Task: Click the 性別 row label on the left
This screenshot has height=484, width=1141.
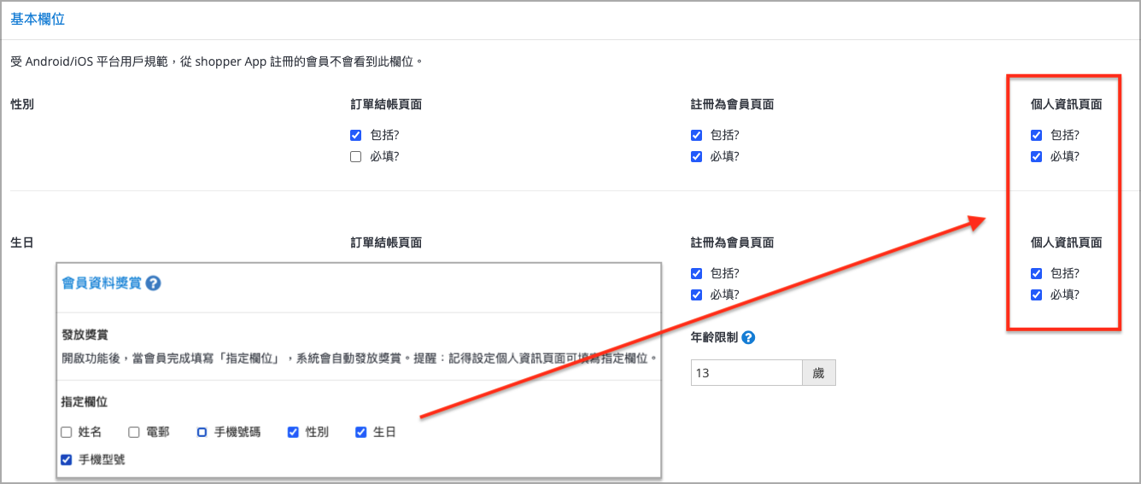Action: (22, 104)
